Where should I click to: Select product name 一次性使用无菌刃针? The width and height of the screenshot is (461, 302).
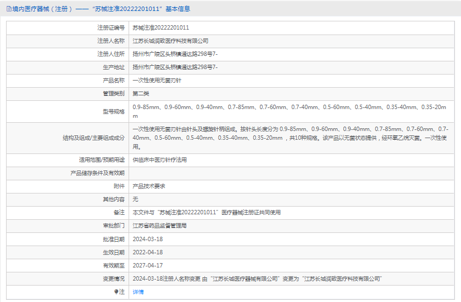[x=157, y=81]
